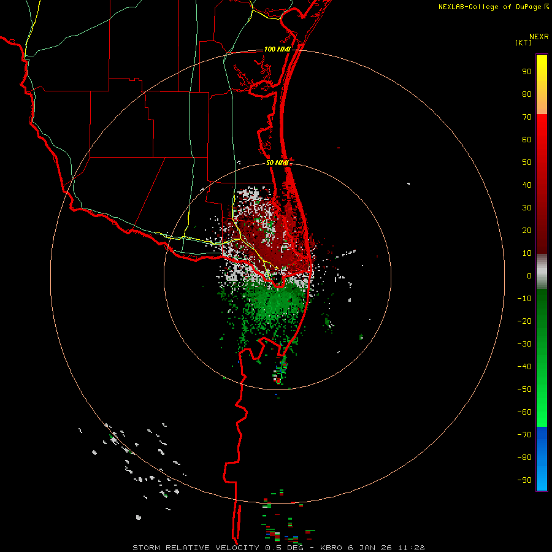Click the 50 value on velocity scale
Viewport: 552px width, 552px height.
coord(527,163)
